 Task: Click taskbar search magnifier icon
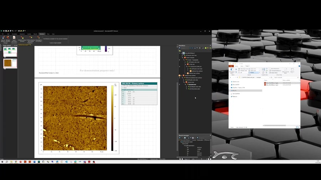click(x=7, y=162)
